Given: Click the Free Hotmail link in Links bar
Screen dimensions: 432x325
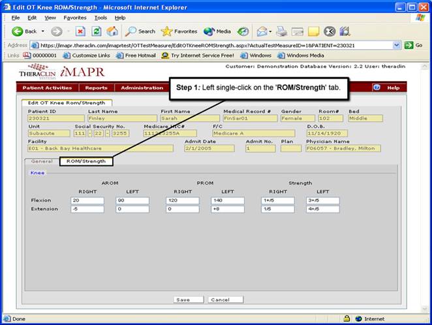Looking at the screenshot, I should coord(136,56).
